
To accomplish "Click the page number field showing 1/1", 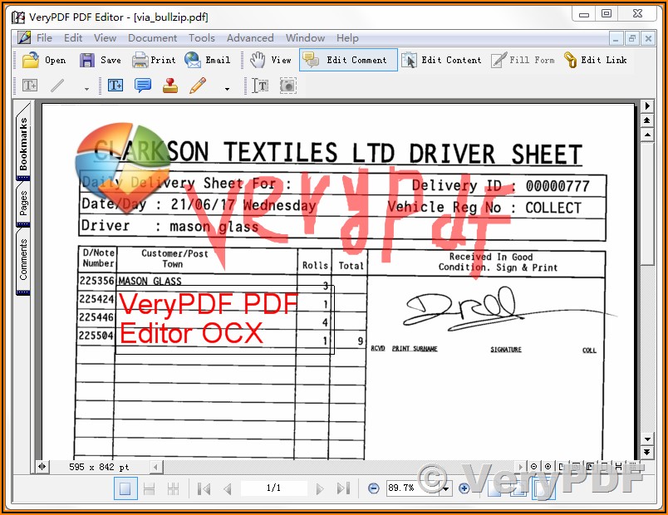I will coord(274,488).
